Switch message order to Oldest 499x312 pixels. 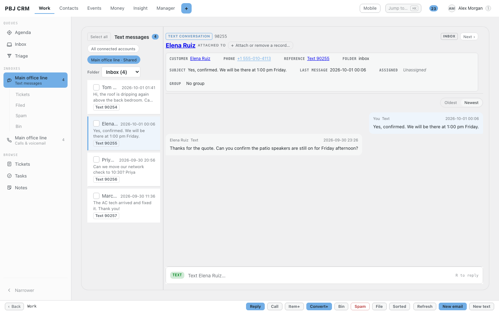tap(450, 103)
